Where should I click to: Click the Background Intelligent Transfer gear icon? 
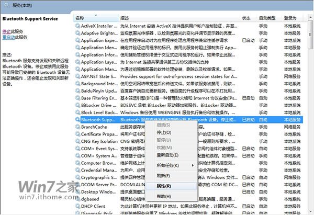(77, 84)
